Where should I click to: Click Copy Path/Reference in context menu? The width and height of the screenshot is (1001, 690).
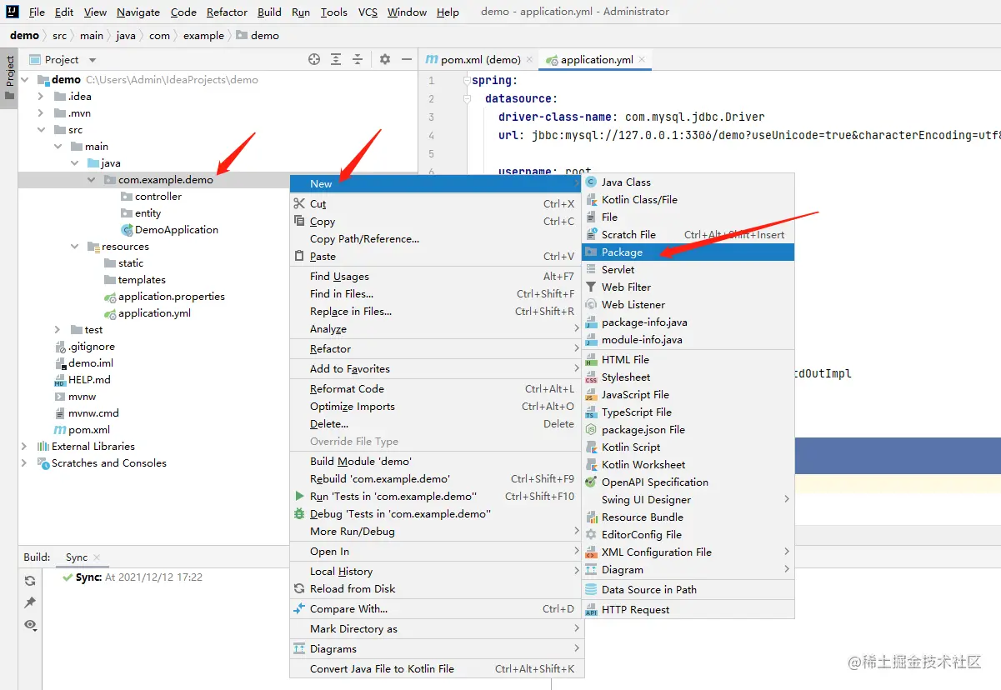point(437,238)
